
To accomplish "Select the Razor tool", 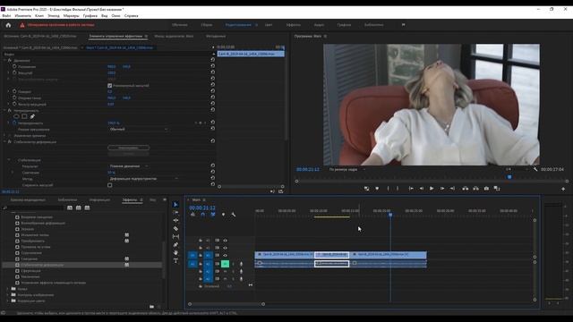I will pos(175,229).
